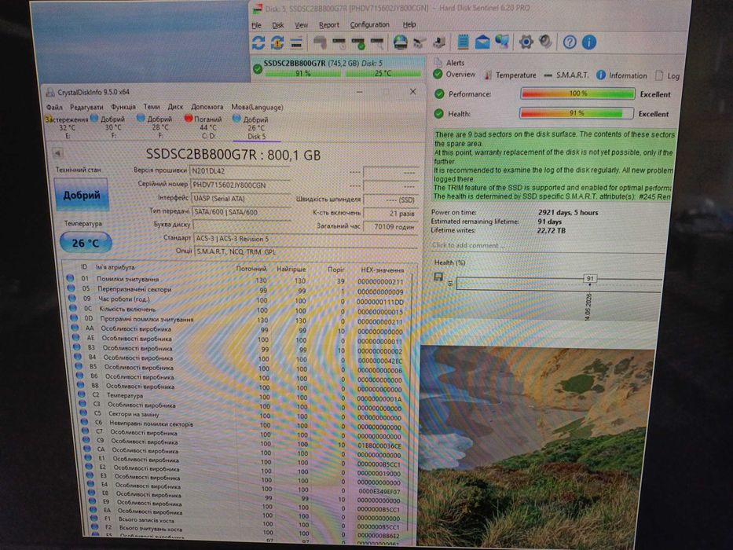Open the Alerts tab

tap(449, 63)
